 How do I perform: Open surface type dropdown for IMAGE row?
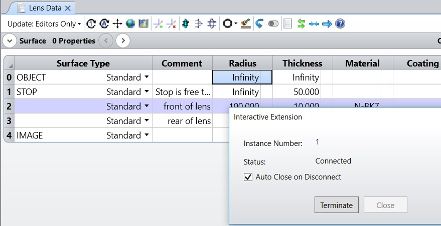pos(146,135)
